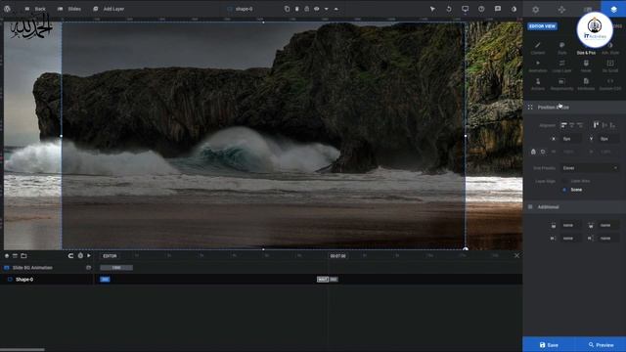Click the reset size icon beside lock
Screen dimensions: 626x352
click(543, 152)
